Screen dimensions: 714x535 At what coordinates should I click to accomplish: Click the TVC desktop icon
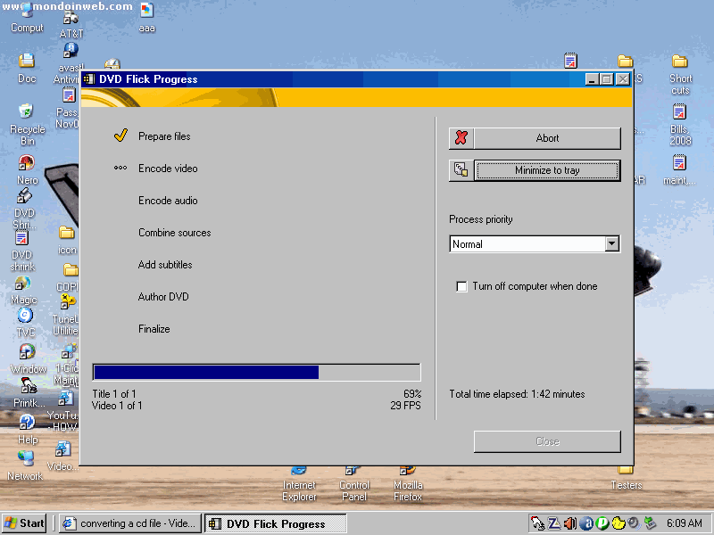(26, 316)
